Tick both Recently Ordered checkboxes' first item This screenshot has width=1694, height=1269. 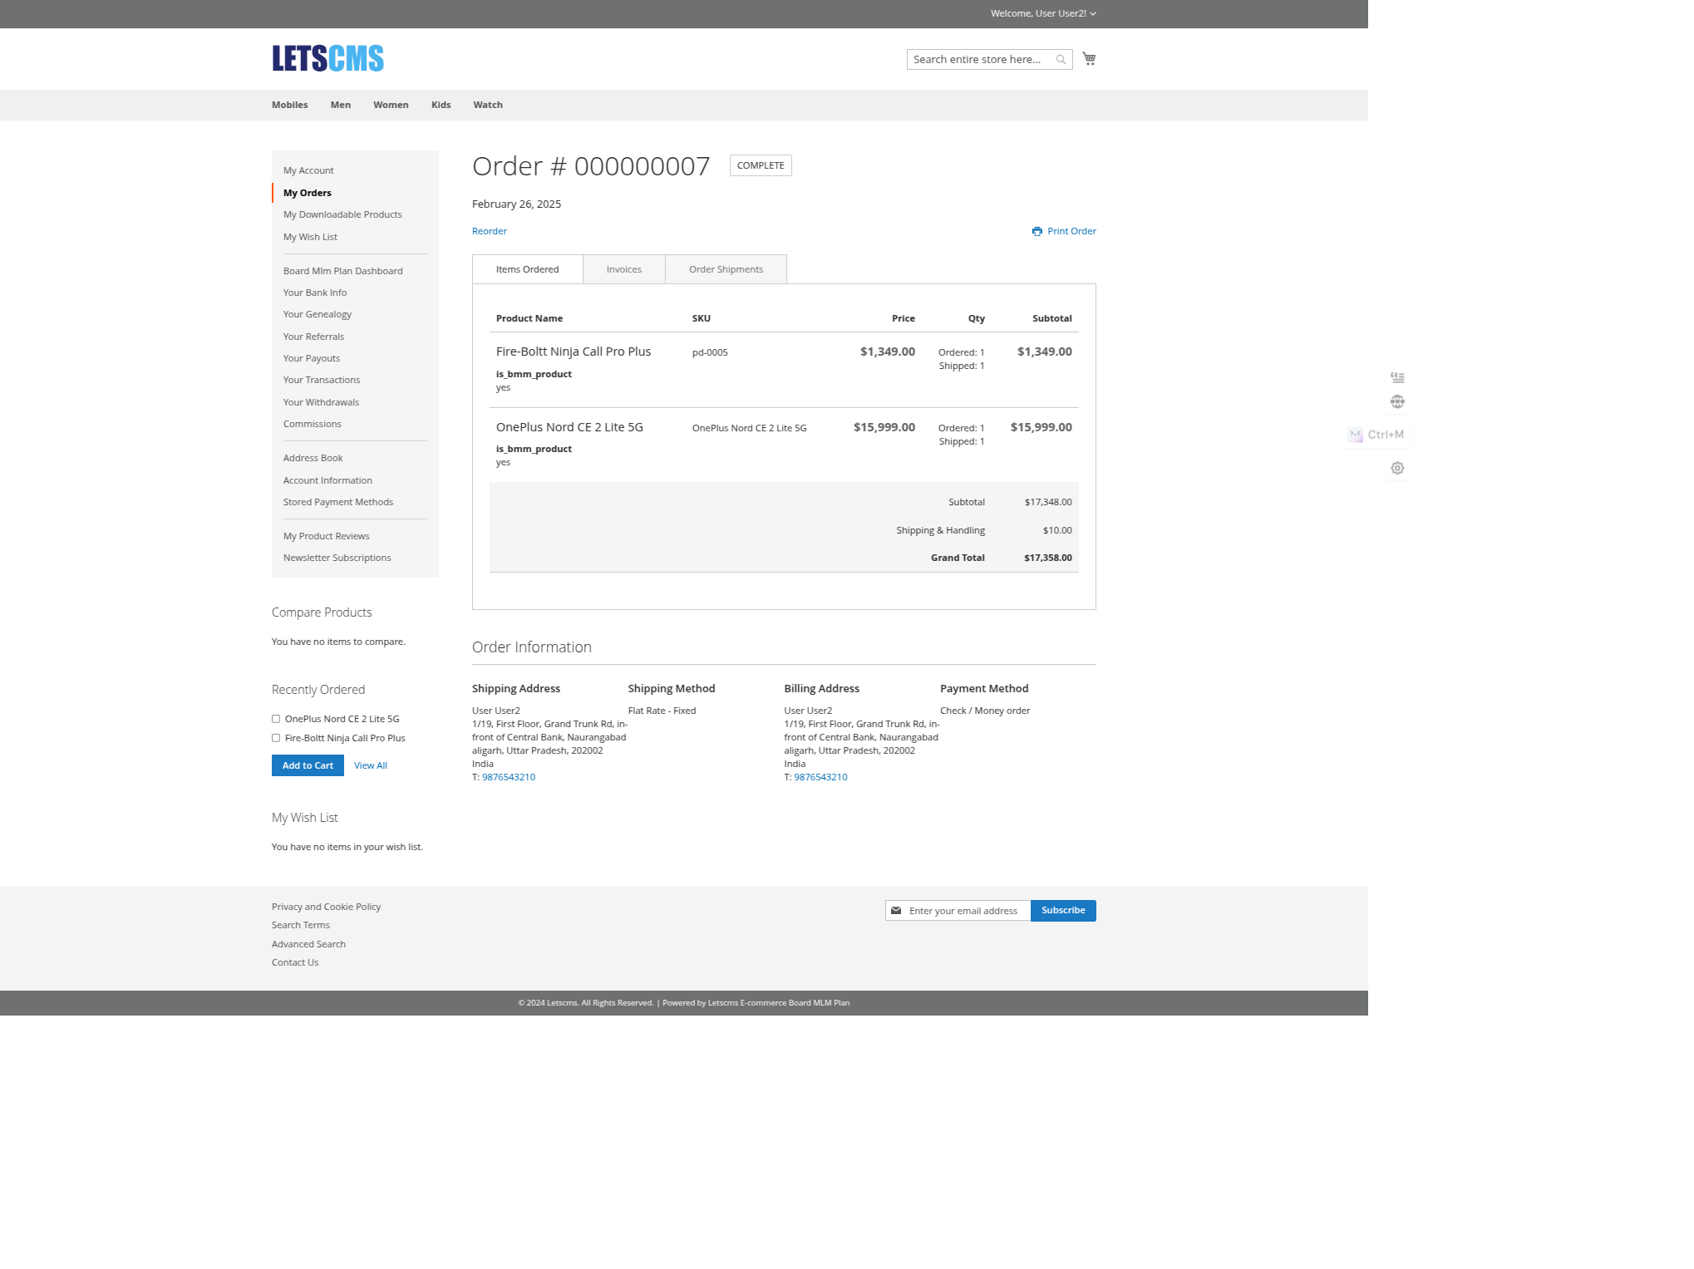[275, 718]
